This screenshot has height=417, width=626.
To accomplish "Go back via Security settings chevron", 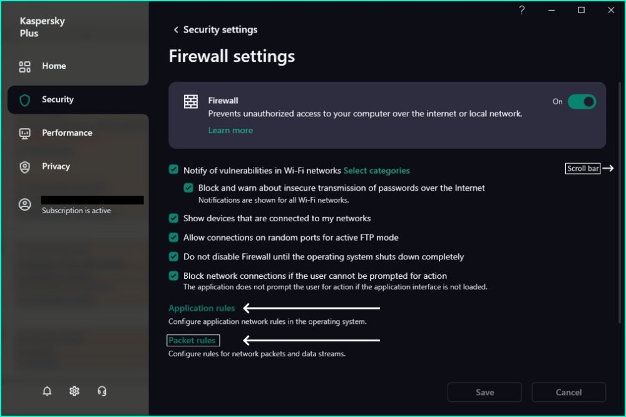I will [x=176, y=30].
